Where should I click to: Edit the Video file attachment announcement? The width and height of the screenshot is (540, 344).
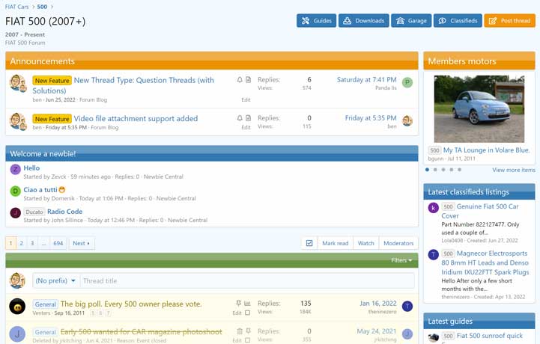(246, 127)
